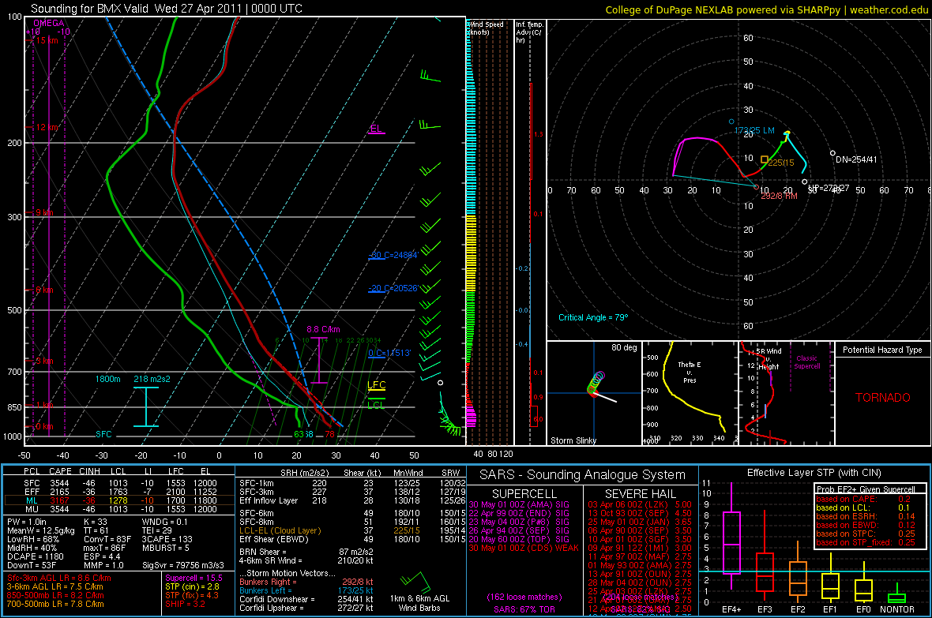932x618 pixels.
Task: Click the orange square marker on the hodograph
Action: click(x=765, y=159)
